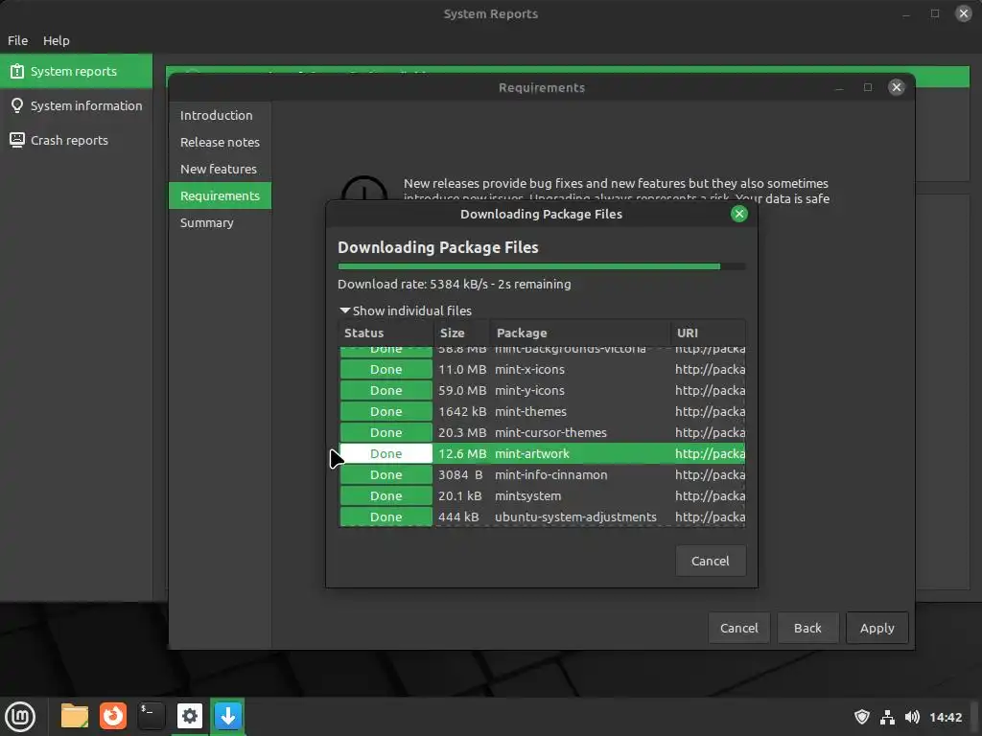Open the network connections tray icon

887,717
